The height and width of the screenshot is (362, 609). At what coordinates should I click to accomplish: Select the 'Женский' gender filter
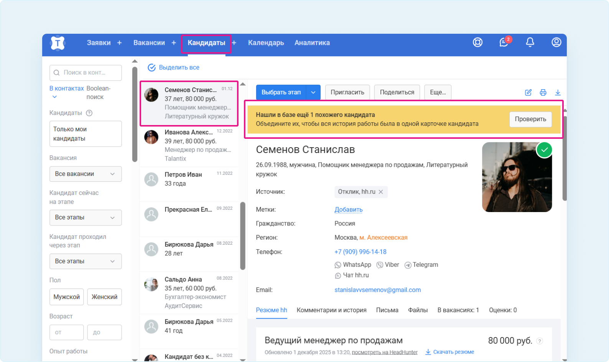[104, 297]
